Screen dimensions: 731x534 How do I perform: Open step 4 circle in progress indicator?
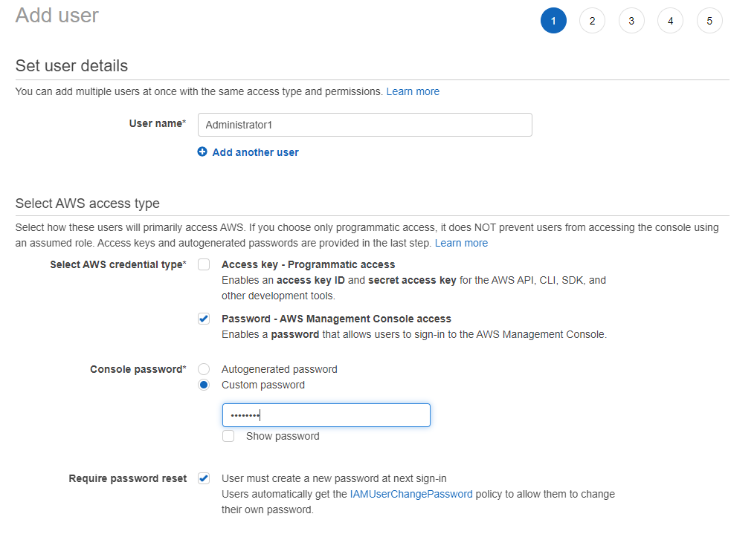coord(671,21)
